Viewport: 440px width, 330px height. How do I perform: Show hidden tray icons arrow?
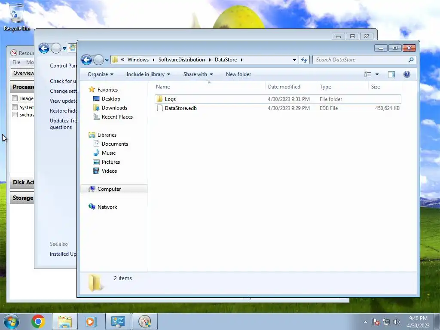365,322
